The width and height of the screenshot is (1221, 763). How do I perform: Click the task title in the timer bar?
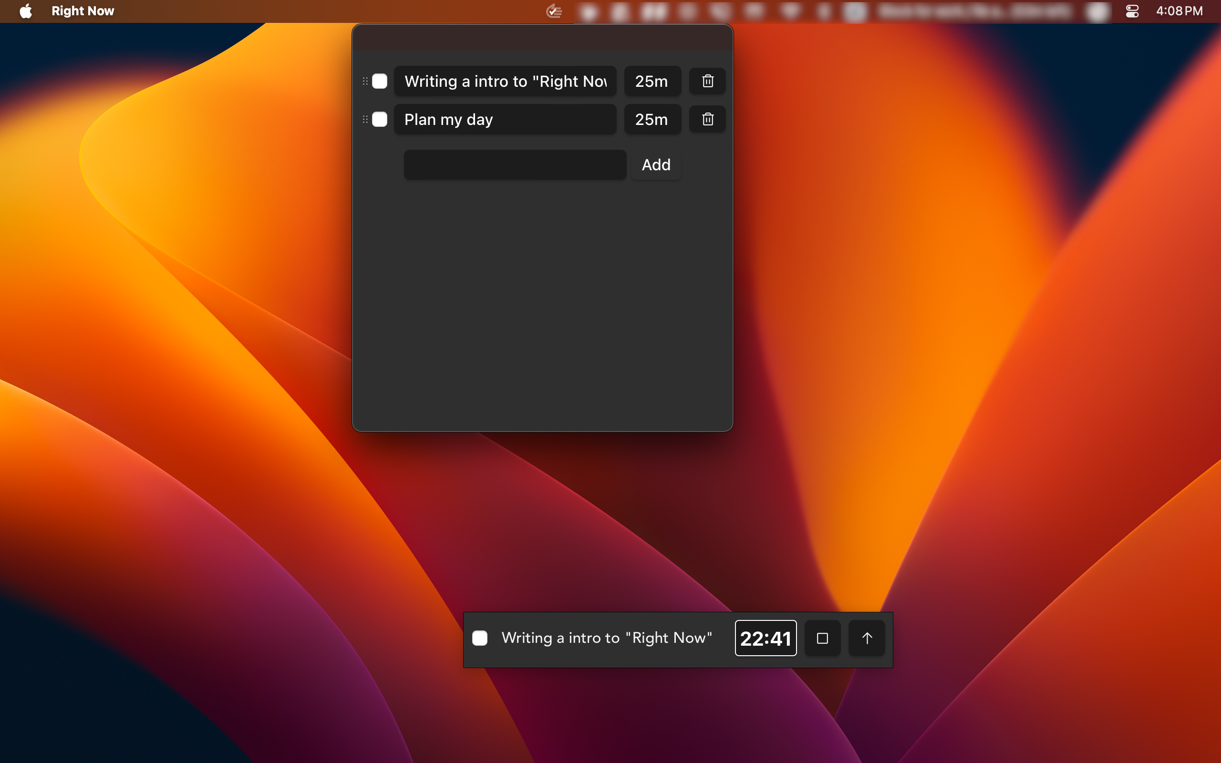pos(607,638)
